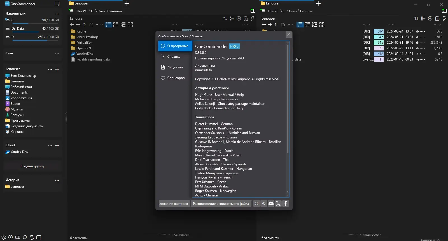Click the Facebook icon in About dialog

point(286,203)
